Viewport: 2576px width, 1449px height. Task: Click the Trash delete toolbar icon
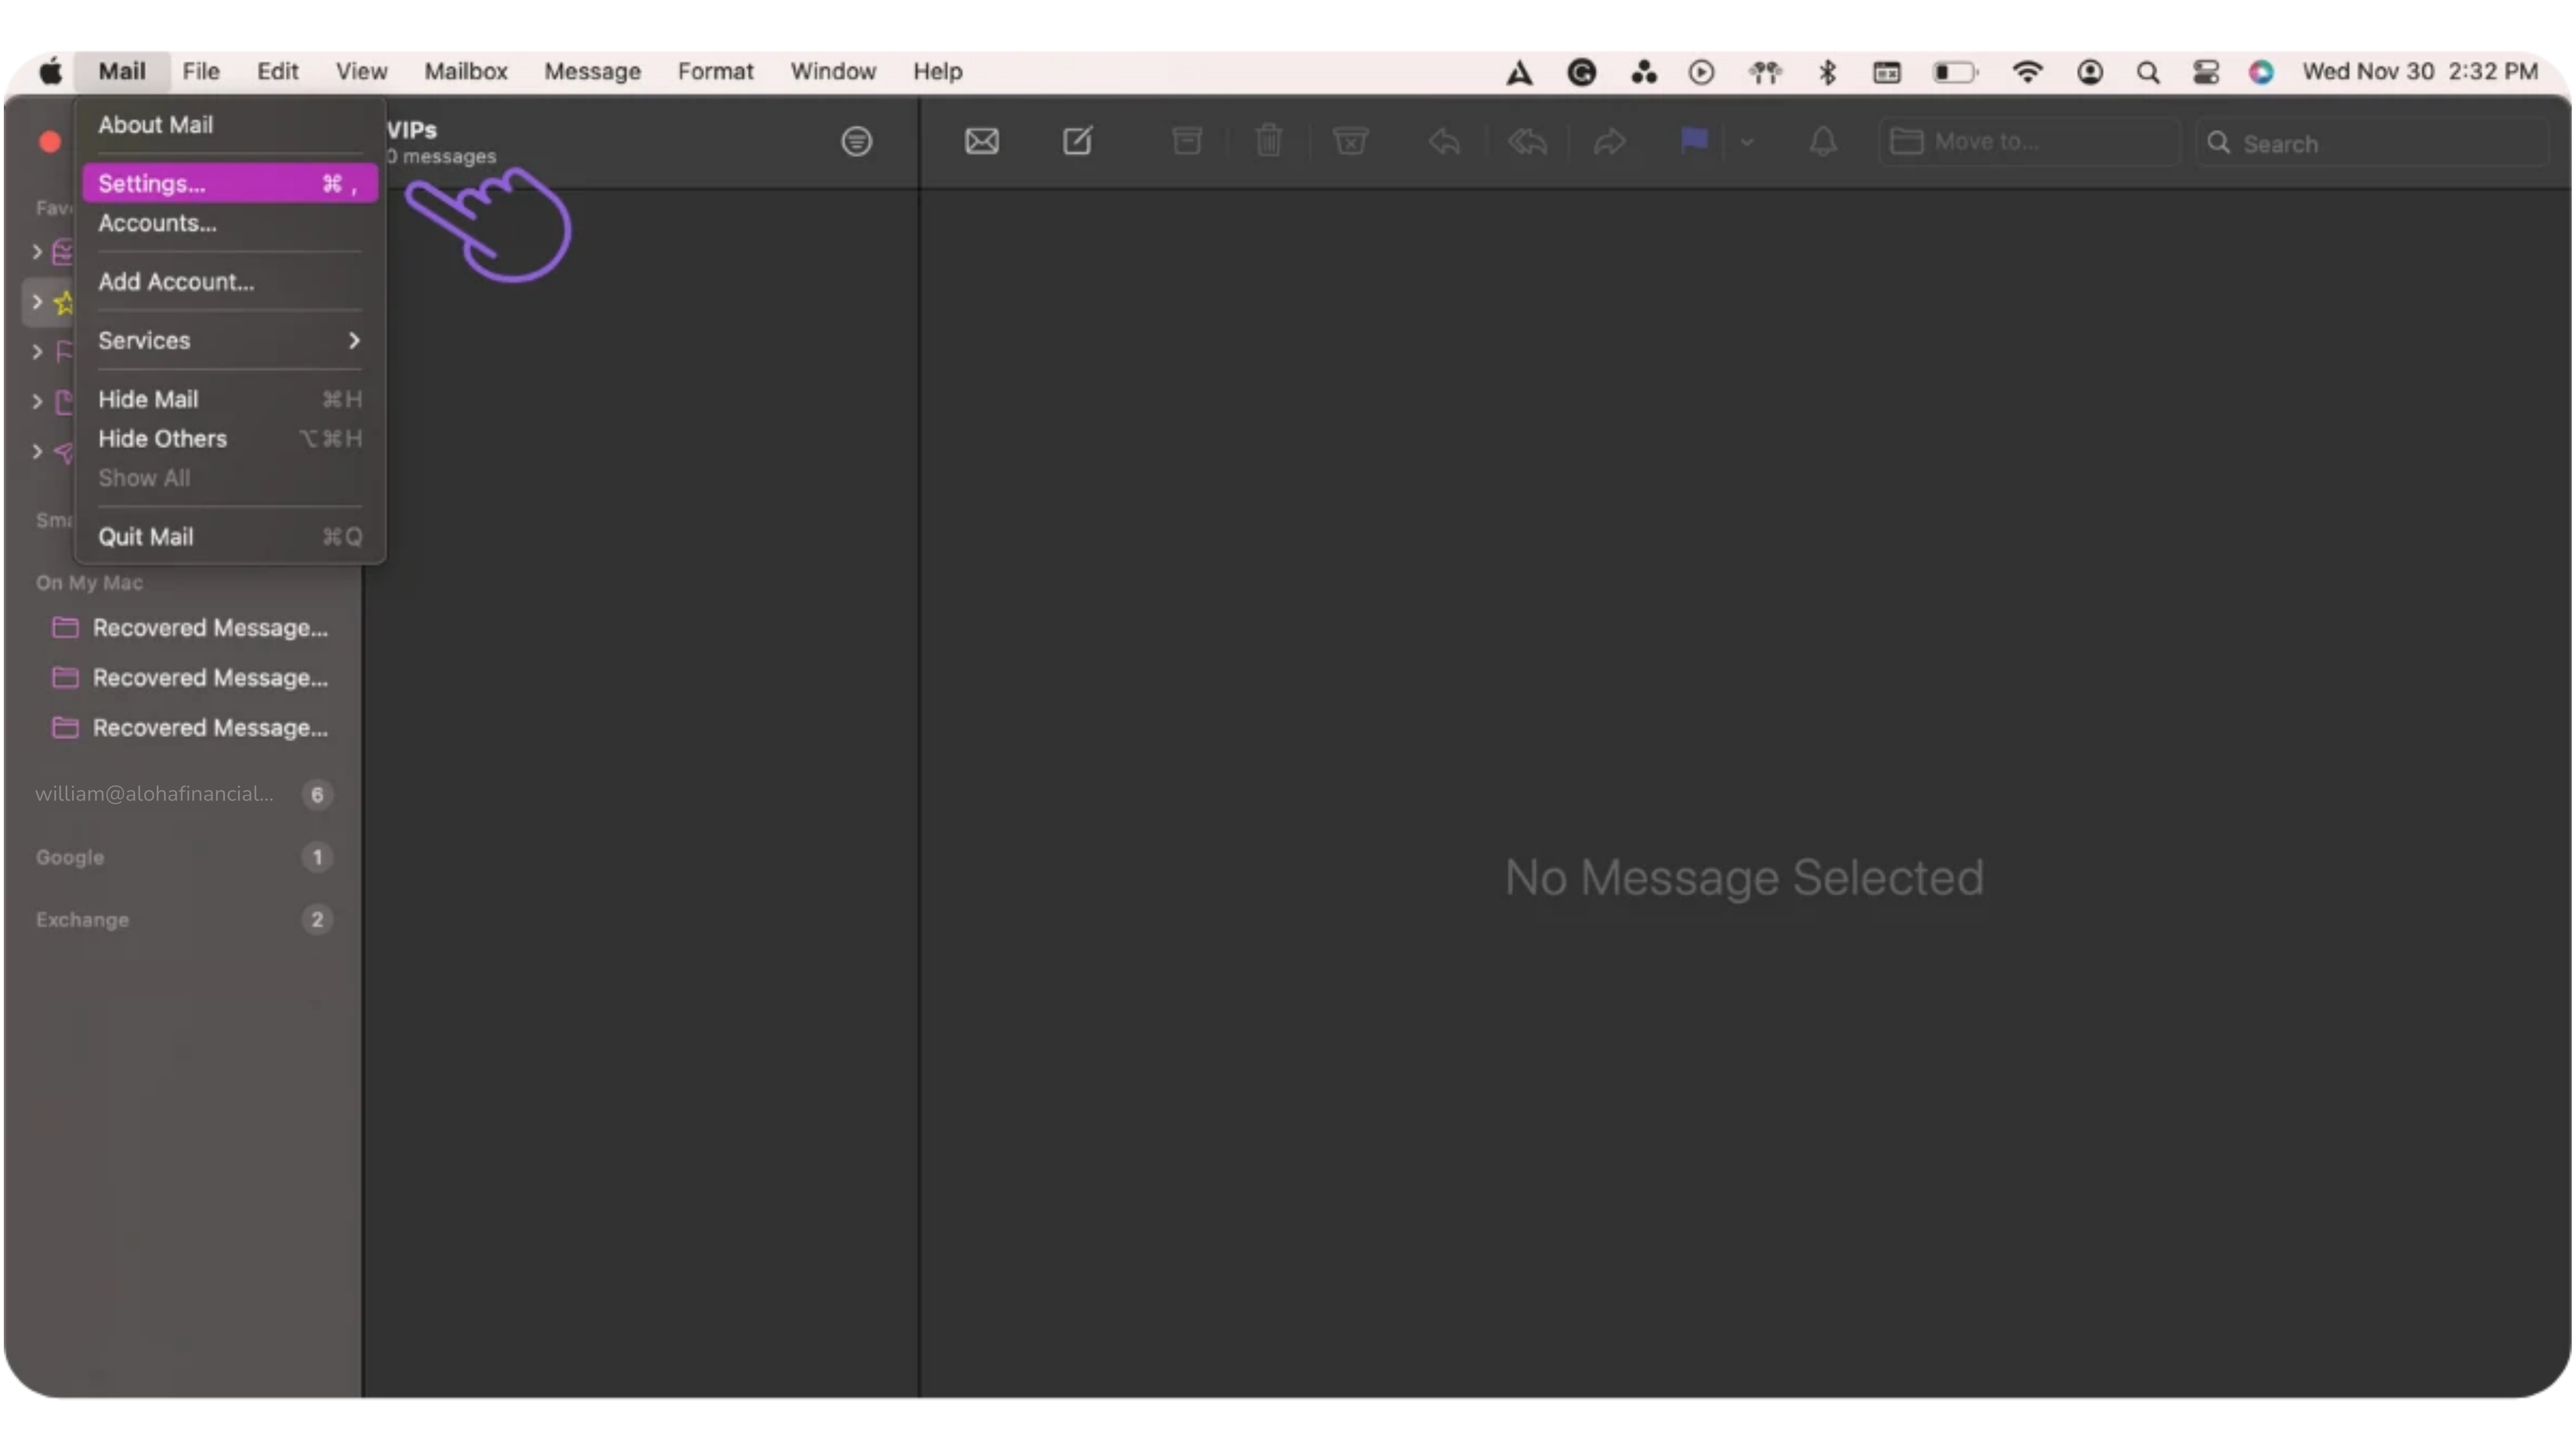pos(1268,141)
